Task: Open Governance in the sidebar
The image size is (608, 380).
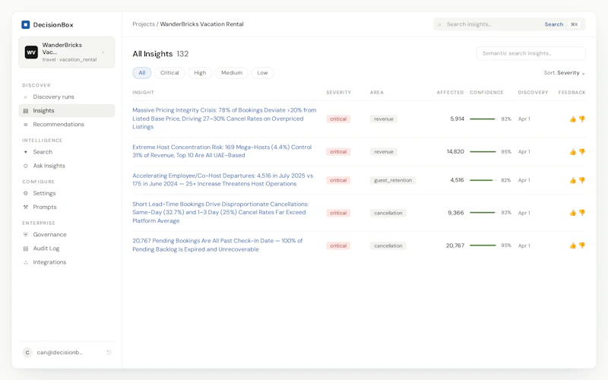Action: point(67,235)
